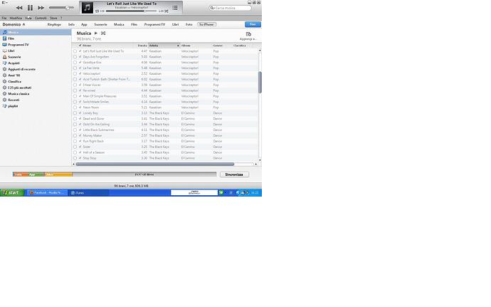
Task: Open Aggiunti di recente smart playlist
Action: tap(36, 69)
